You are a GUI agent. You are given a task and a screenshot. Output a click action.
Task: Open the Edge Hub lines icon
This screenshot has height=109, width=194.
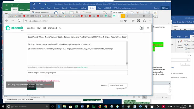click(133, 21)
